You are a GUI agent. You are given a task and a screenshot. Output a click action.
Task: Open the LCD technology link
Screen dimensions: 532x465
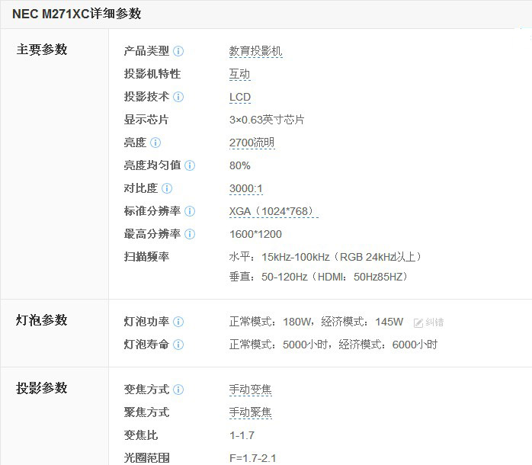(x=240, y=97)
